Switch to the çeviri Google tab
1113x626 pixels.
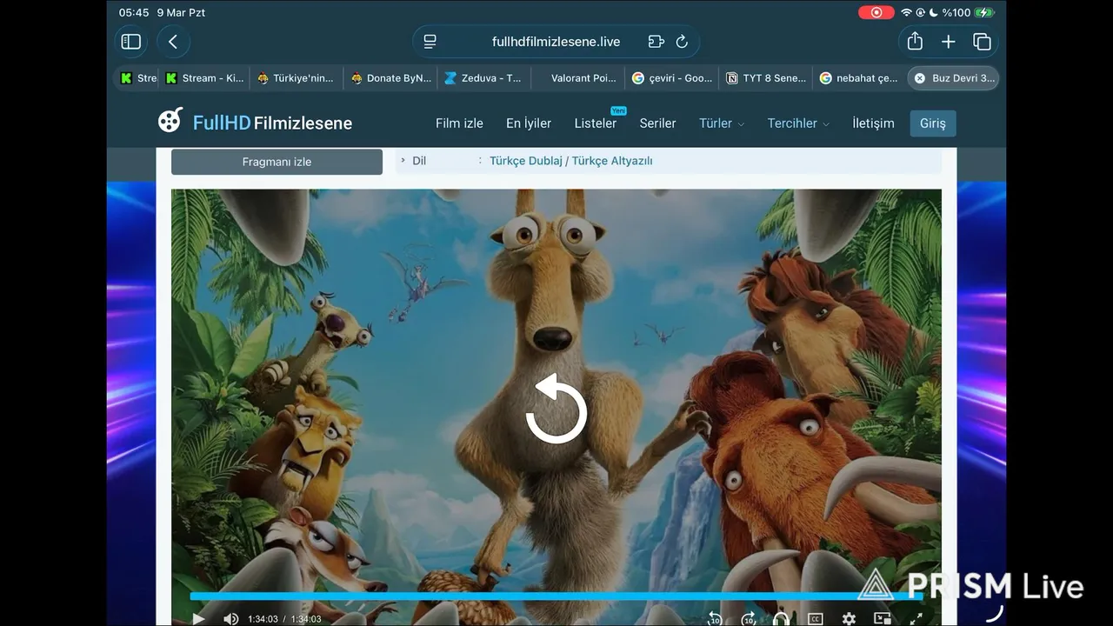tap(671, 78)
